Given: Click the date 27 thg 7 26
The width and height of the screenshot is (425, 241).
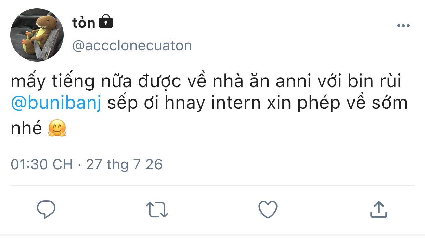Looking at the screenshot, I should [x=124, y=164].
